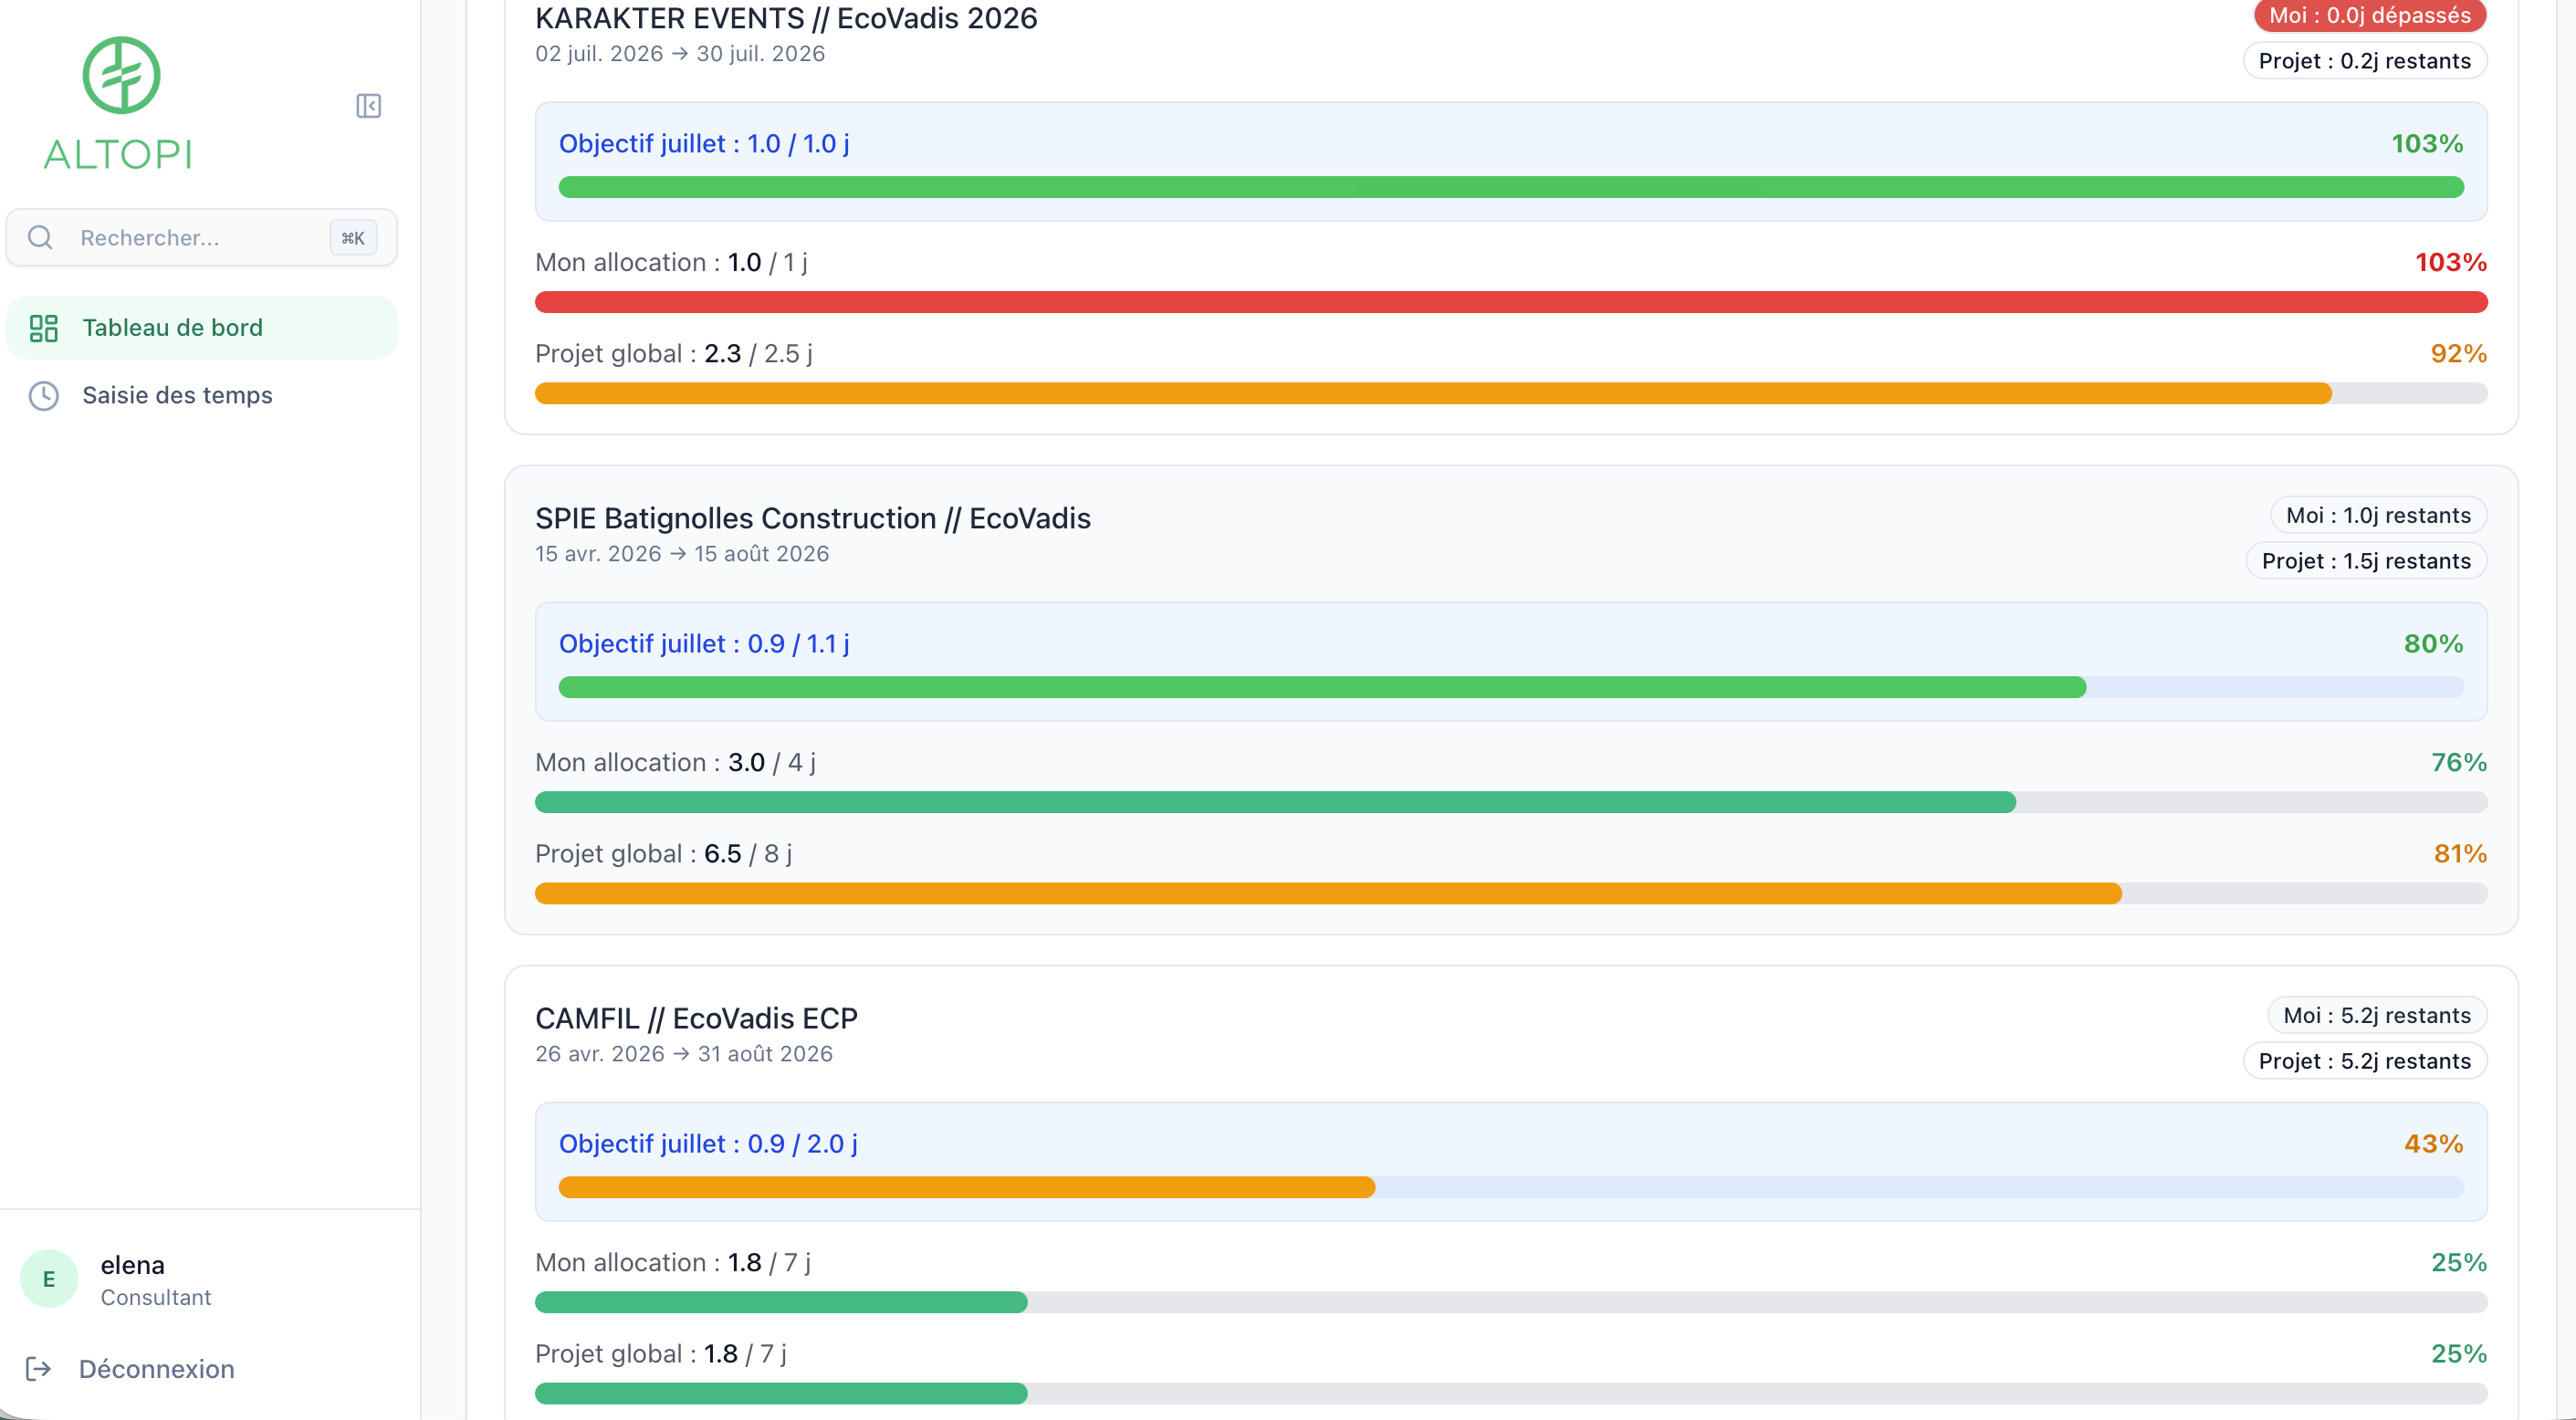Image resolution: width=2576 pixels, height=1420 pixels.
Task: Click the Projet : 5.2j restants badge
Action: pos(2365,1061)
